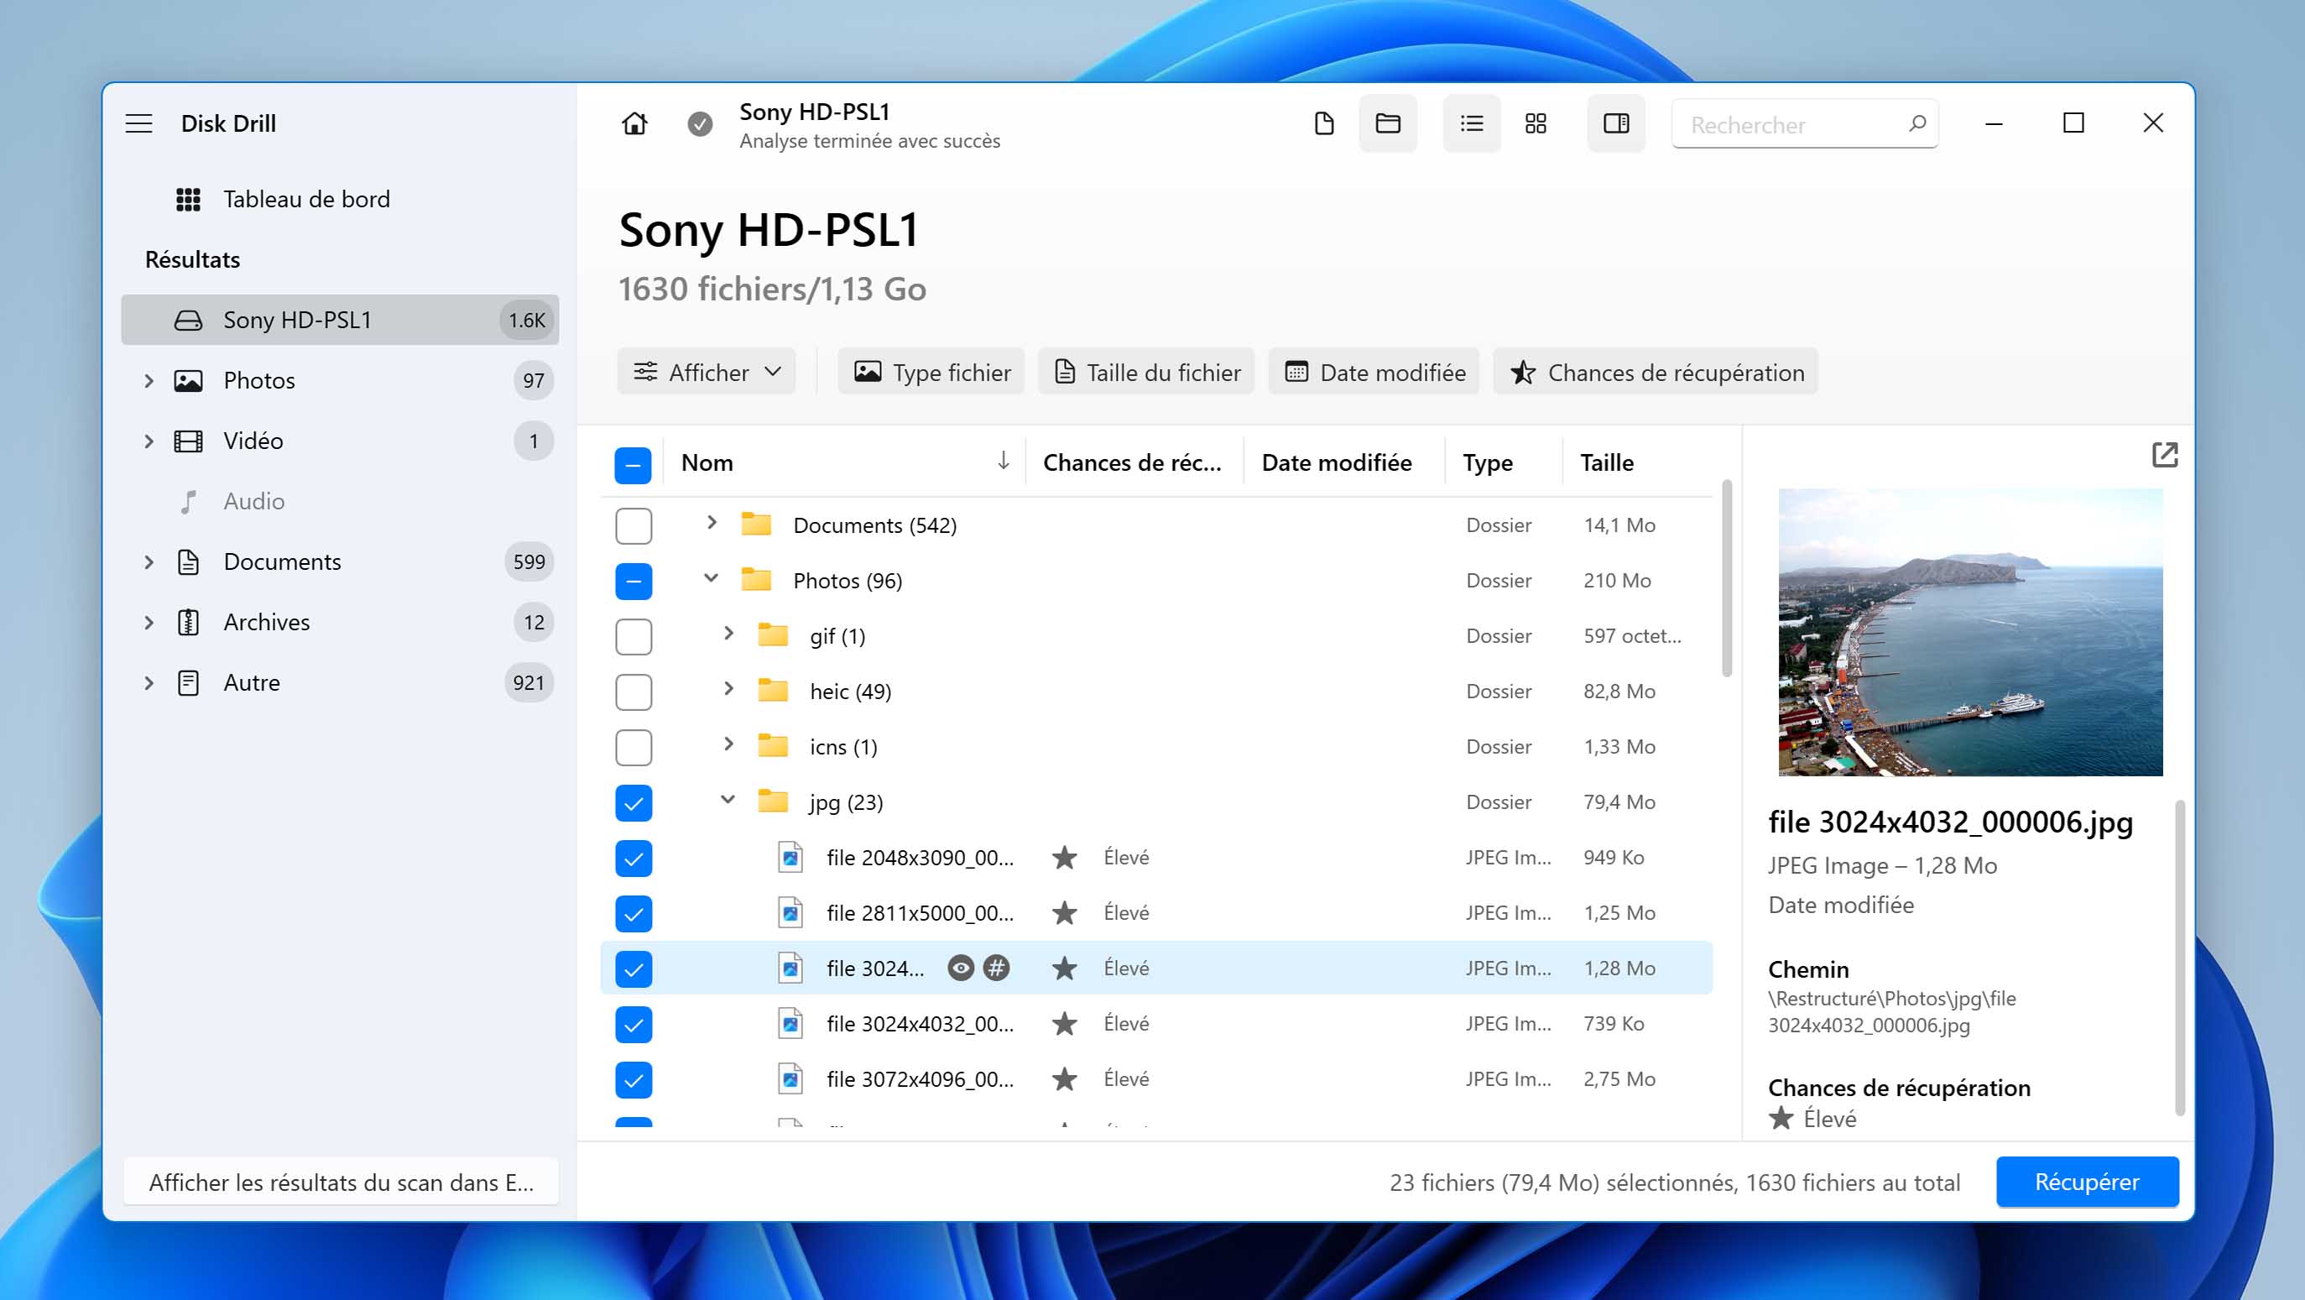The height and width of the screenshot is (1300, 2305).
Task: Check the icns (1) folder checkbox
Action: (x=633, y=748)
